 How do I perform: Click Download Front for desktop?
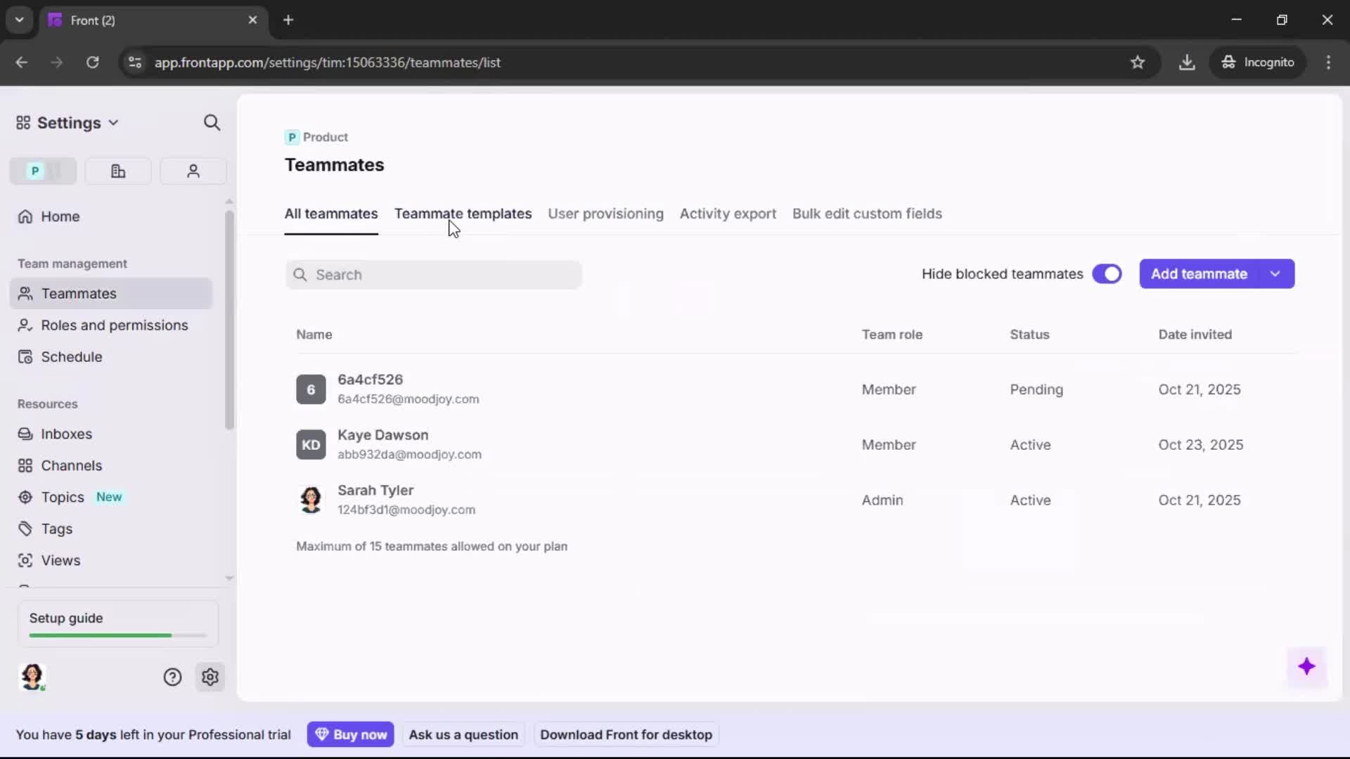click(626, 734)
